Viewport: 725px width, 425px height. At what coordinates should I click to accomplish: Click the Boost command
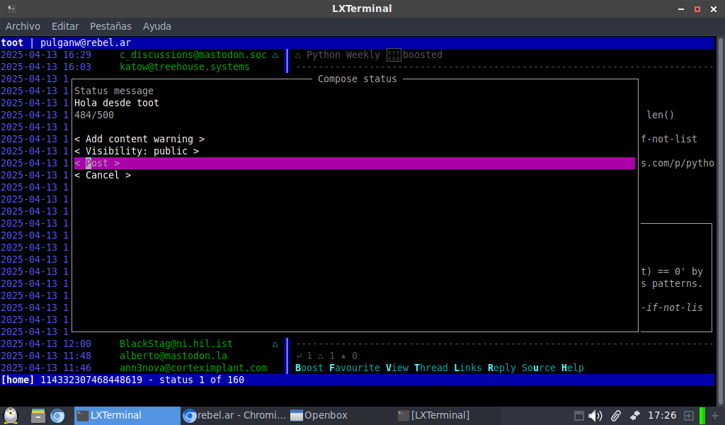(309, 368)
